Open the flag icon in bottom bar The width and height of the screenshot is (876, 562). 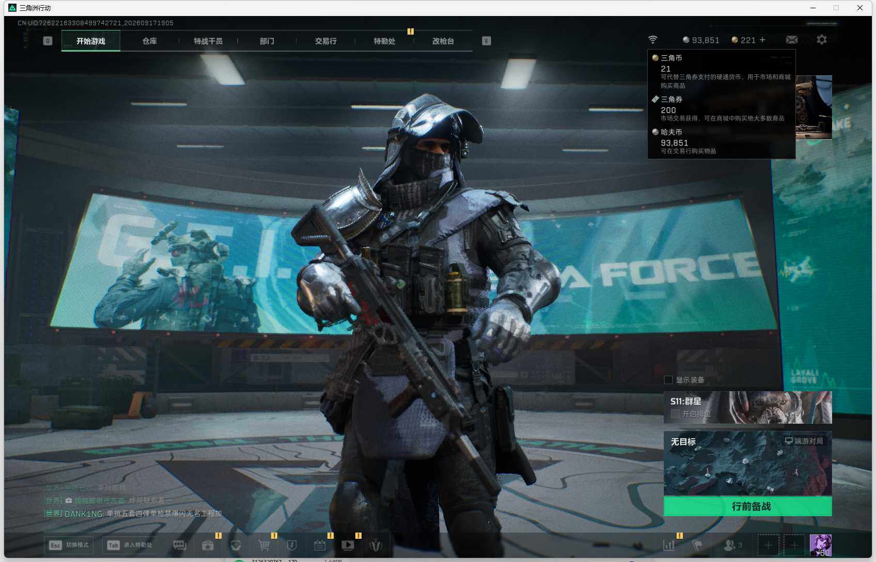(x=697, y=545)
